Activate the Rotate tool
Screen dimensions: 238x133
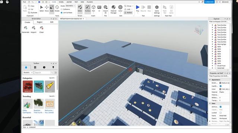[x=57, y=8]
